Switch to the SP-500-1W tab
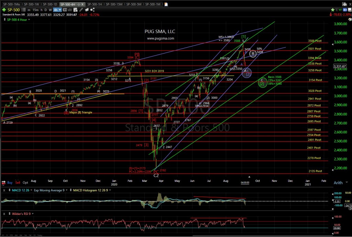The width and height of the screenshot is (352, 237). click(31, 4)
